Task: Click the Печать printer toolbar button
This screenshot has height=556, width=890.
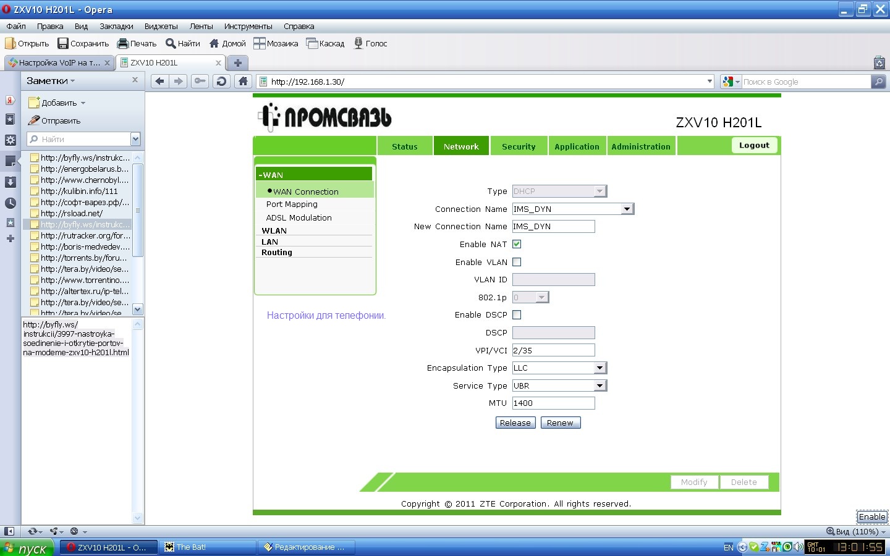Action: 137,43
